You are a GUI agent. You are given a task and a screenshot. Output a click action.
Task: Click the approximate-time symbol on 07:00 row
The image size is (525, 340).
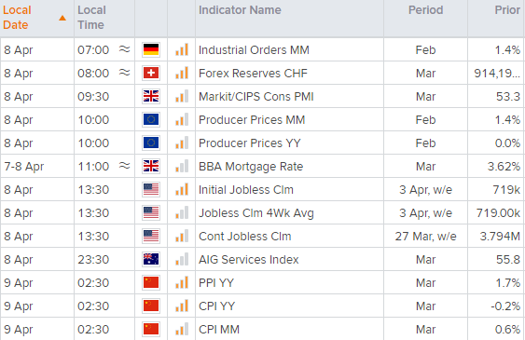tap(125, 49)
